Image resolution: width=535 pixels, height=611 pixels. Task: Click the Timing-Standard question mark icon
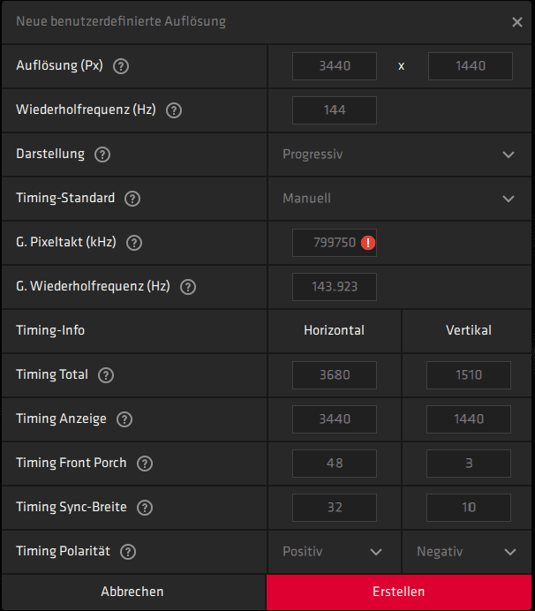pos(132,199)
